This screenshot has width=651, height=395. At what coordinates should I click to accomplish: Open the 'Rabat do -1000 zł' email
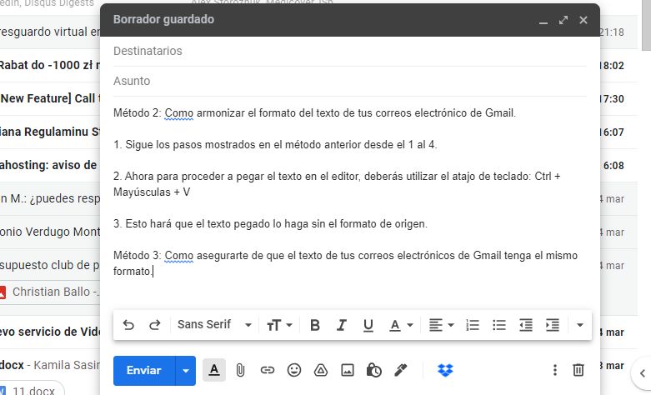pos(50,65)
